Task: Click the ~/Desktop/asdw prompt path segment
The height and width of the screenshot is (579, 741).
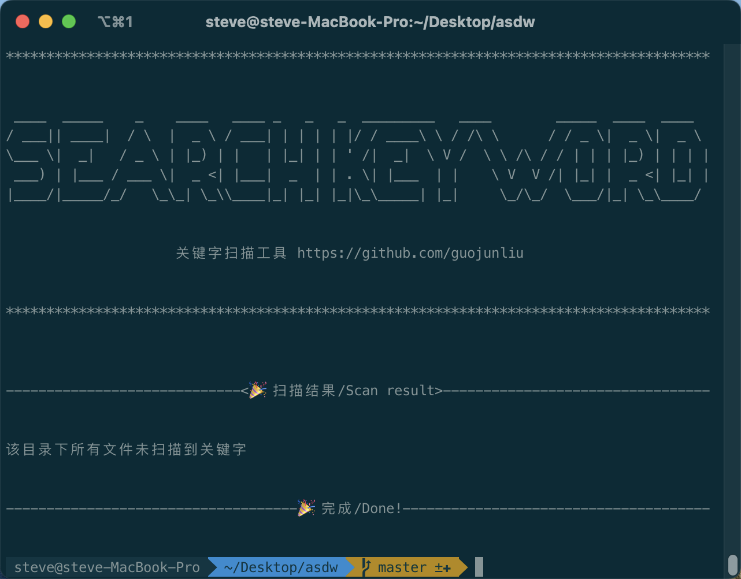Action: (281, 567)
